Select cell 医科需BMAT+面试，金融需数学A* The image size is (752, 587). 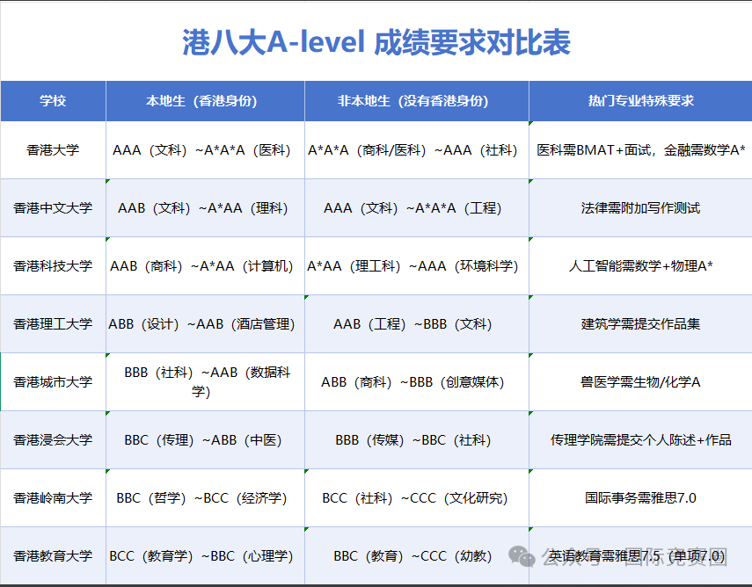(640, 150)
